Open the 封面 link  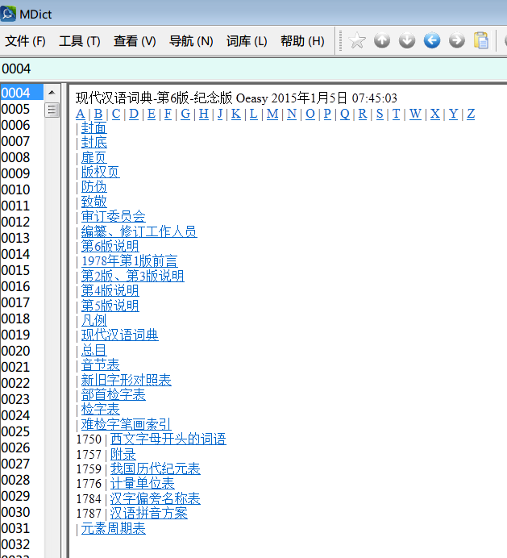pos(94,127)
